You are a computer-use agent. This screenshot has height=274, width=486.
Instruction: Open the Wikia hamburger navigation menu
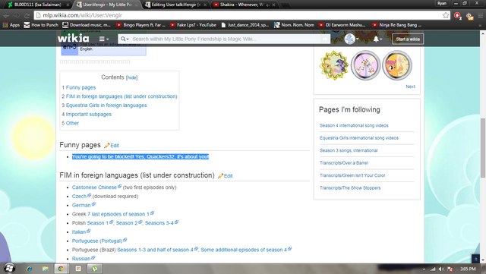[104, 39]
